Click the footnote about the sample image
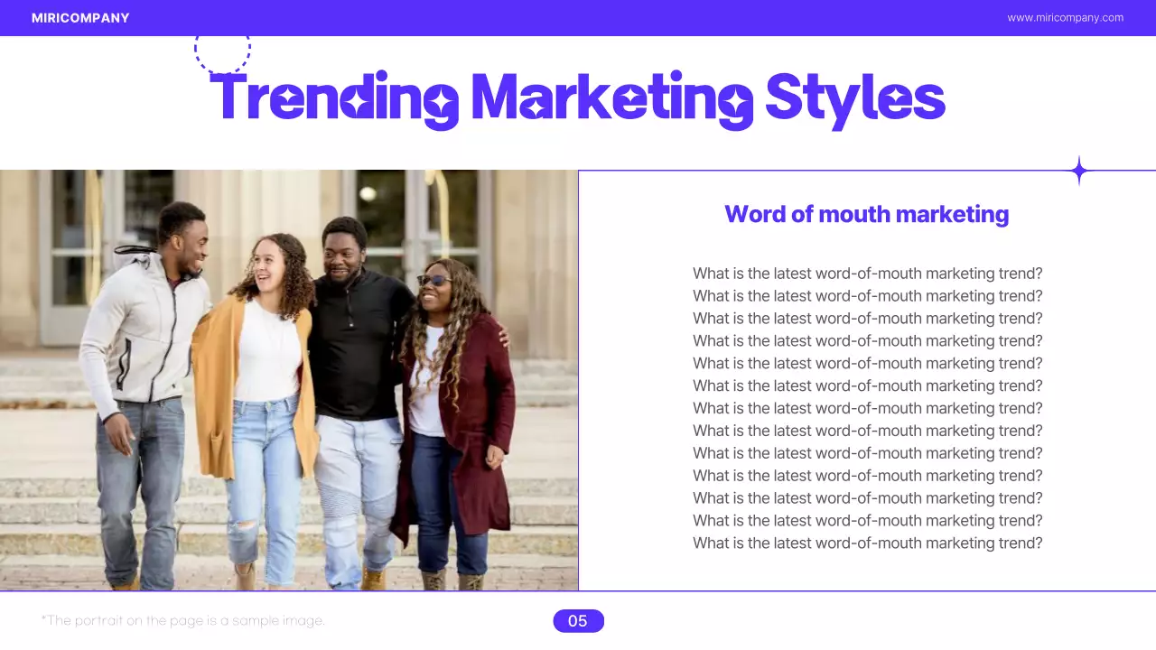Image resolution: width=1156 pixels, height=650 pixels. 183,620
